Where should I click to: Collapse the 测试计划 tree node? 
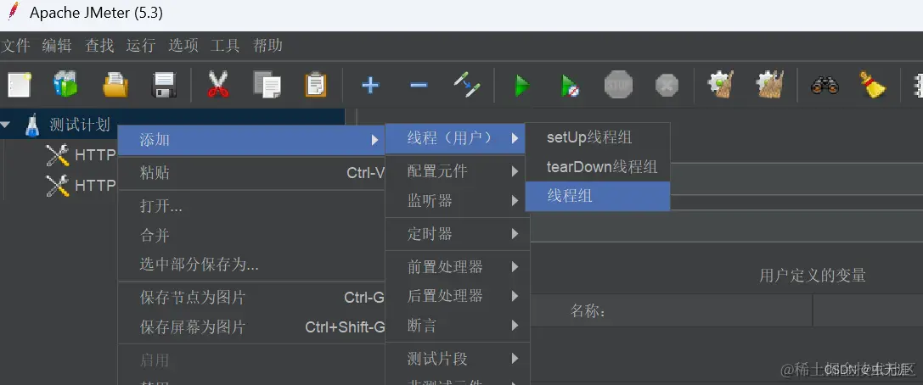tap(6, 126)
